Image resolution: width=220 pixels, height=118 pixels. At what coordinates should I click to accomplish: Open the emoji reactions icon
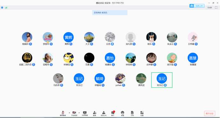click(122, 114)
